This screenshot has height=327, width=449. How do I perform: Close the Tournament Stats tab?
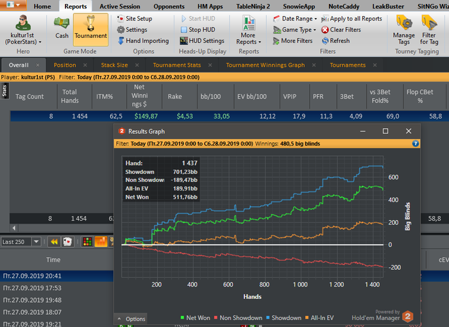click(210, 65)
